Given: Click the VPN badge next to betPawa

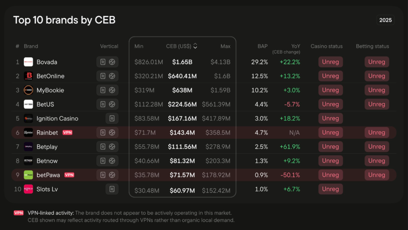Looking at the screenshot, I should (x=69, y=175).
